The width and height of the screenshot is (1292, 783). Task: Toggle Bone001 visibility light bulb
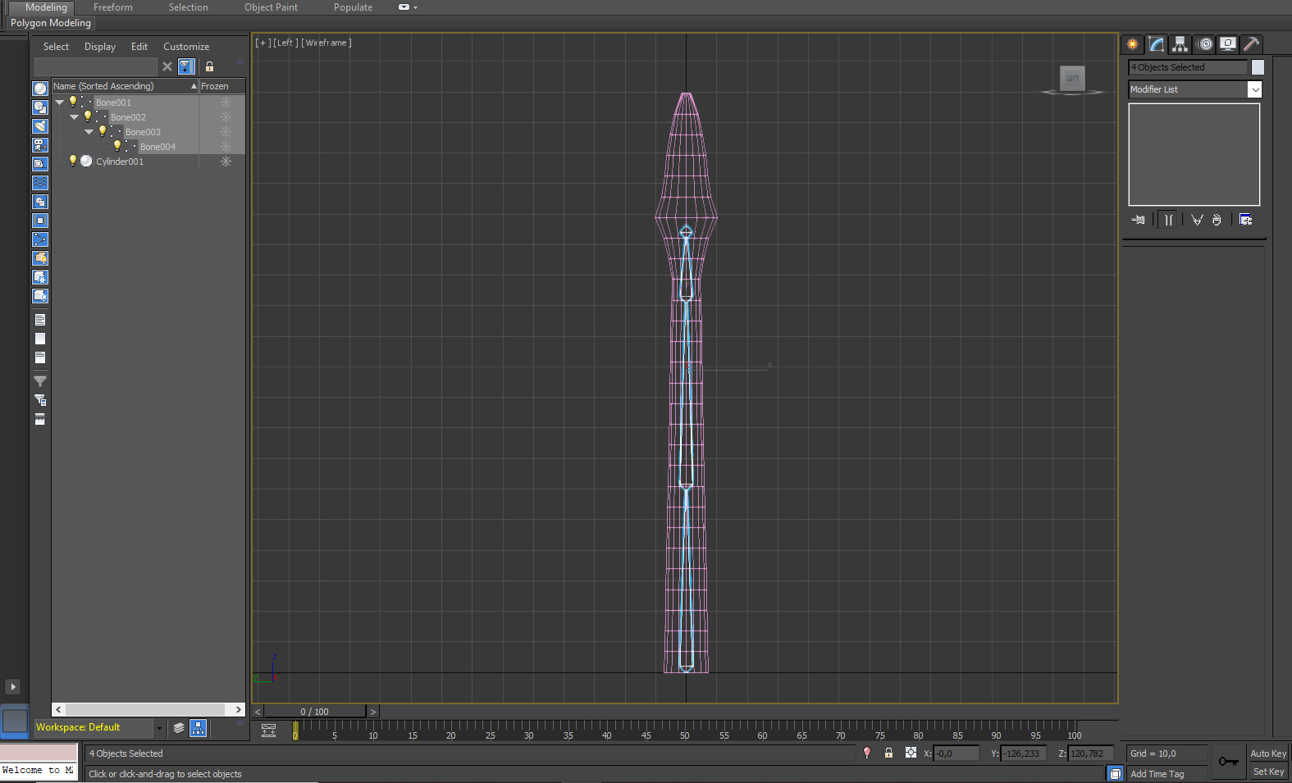pos(73,102)
